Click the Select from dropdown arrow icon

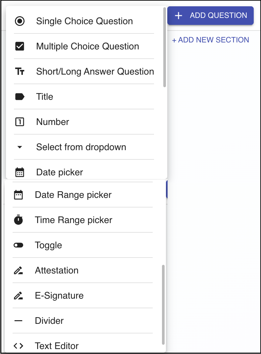(20, 147)
